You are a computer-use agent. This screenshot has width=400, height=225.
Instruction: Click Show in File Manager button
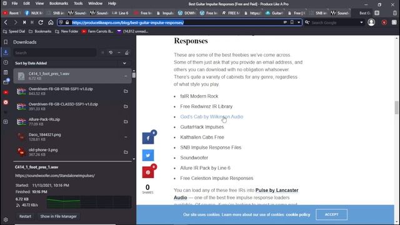point(58,216)
